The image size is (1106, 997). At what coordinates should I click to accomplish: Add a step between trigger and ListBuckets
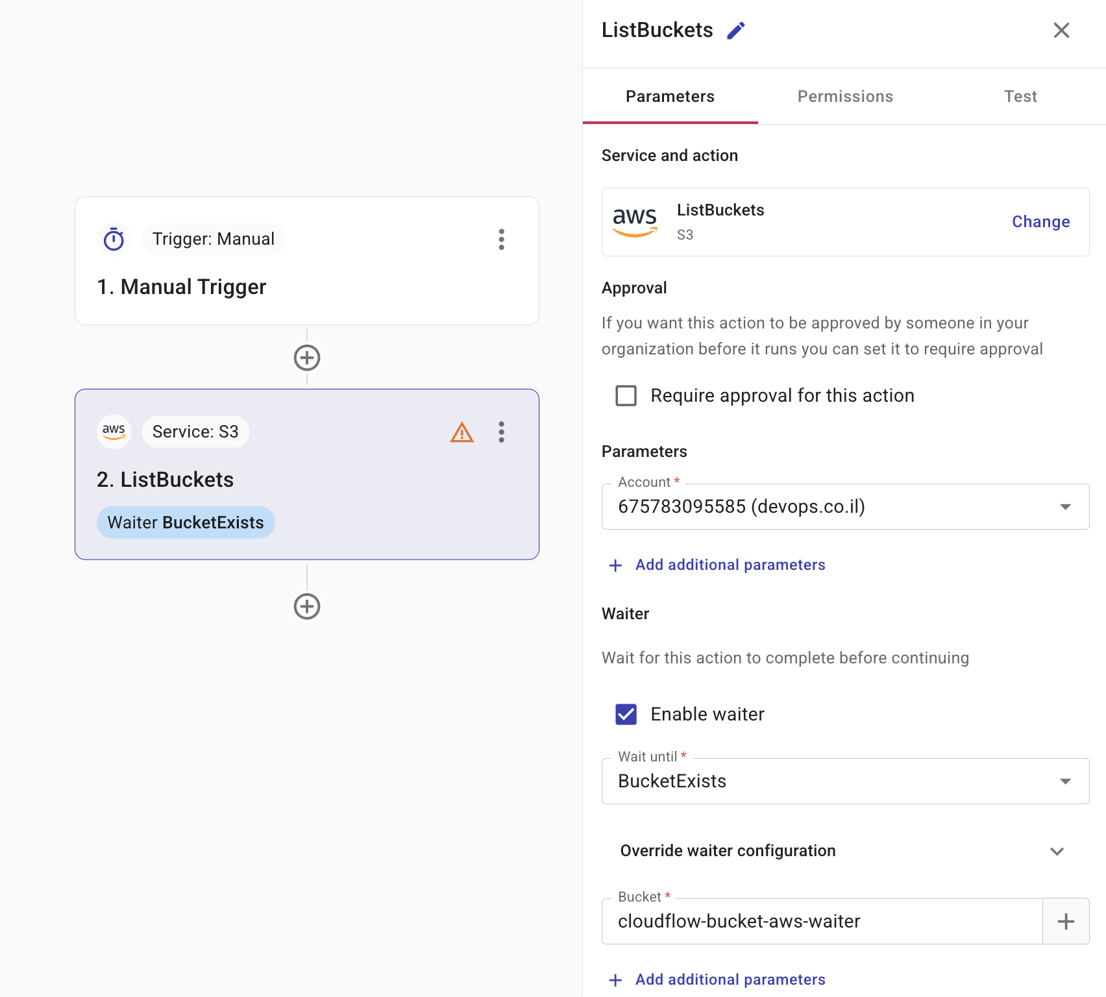click(x=307, y=358)
